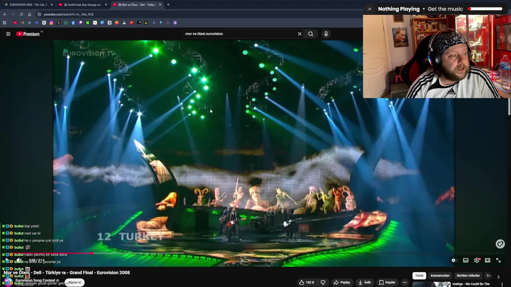Click the heart overlay icon on video
This screenshot has width=511, height=287.
[x=500, y=244]
